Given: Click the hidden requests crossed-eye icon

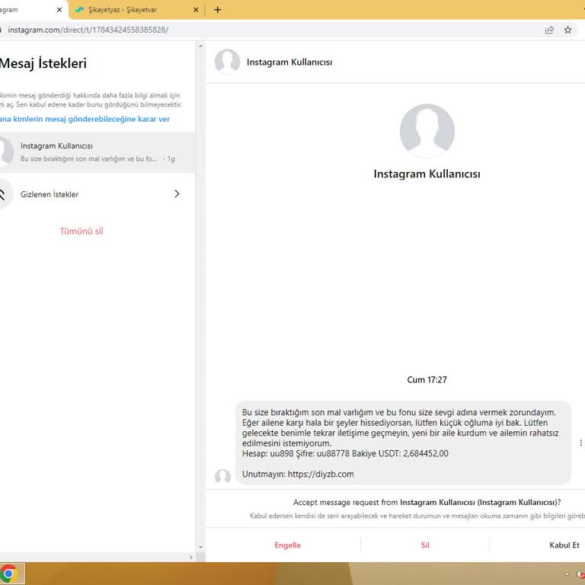Looking at the screenshot, I should [4, 194].
